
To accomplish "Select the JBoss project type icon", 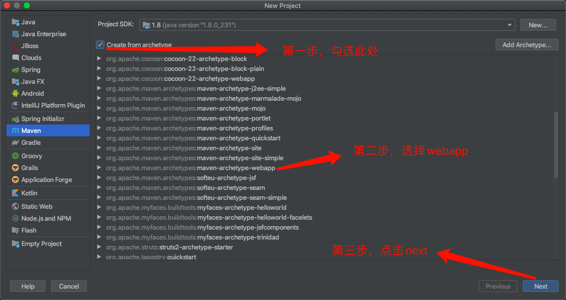I will point(15,46).
